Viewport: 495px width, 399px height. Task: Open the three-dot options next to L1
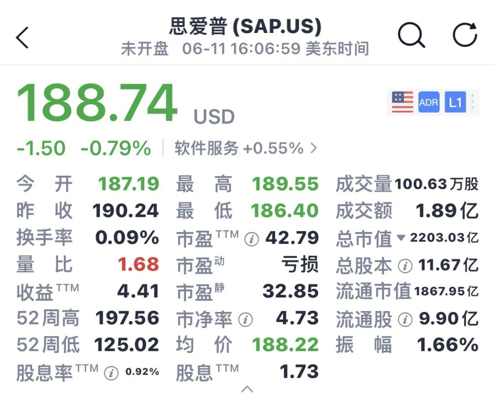[x=473, y=102]
